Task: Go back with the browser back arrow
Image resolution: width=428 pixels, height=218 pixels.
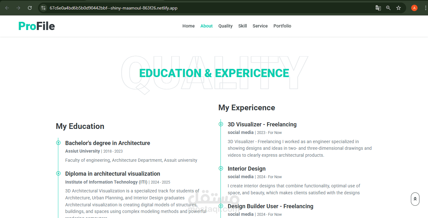Action: click(7, 8)
